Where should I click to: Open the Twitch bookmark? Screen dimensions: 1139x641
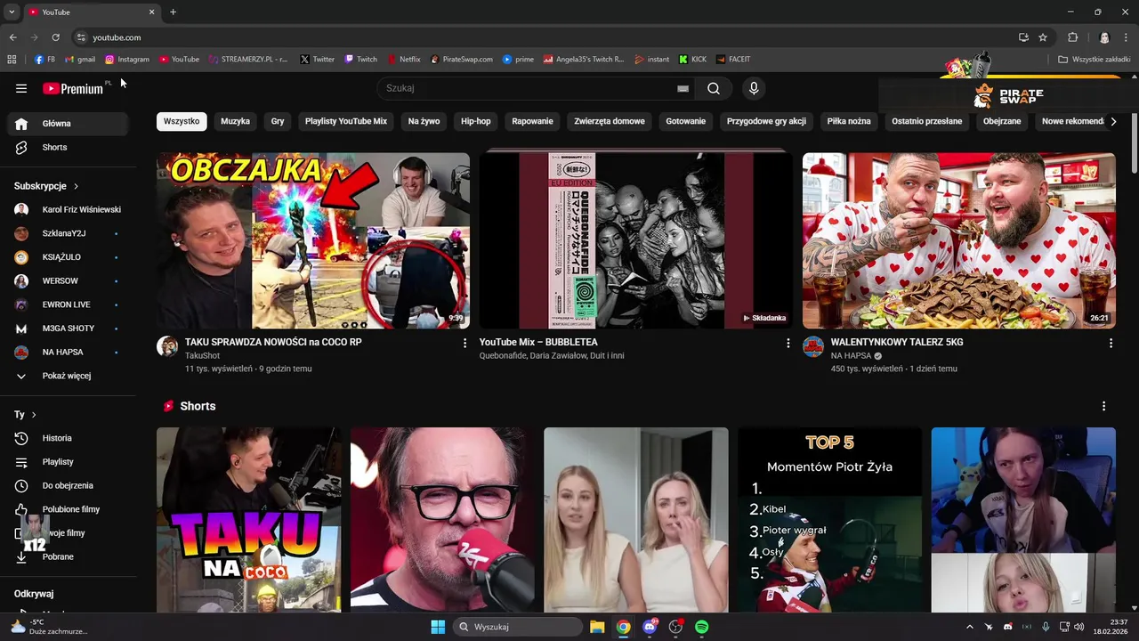pyautogui.click(x=361, y=60)
